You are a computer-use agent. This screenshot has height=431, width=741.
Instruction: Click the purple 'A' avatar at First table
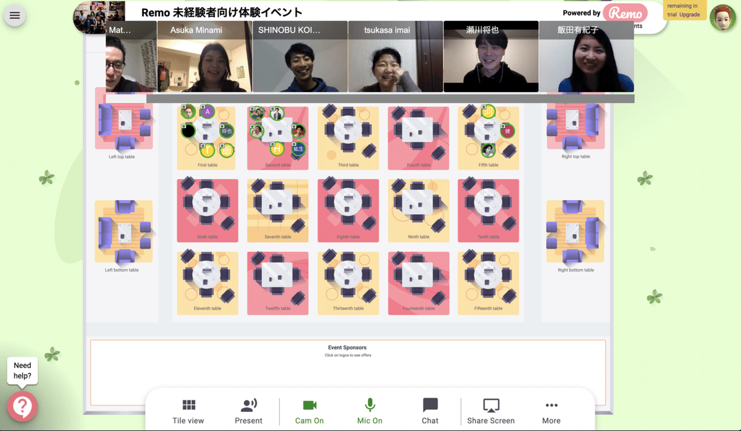pos(207,112)
